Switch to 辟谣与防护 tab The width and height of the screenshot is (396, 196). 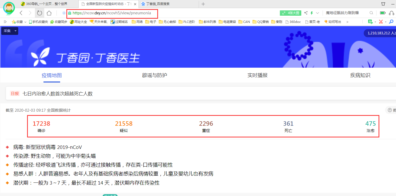pos(155,75)
